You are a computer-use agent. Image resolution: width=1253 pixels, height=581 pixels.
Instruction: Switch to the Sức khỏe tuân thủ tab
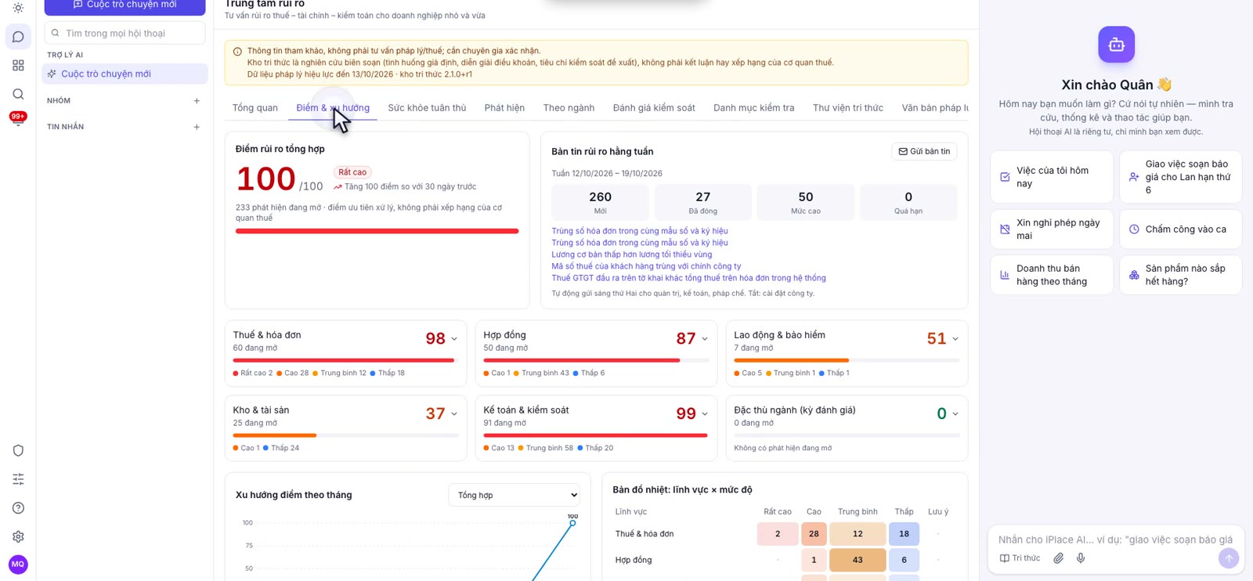[427, 108]
